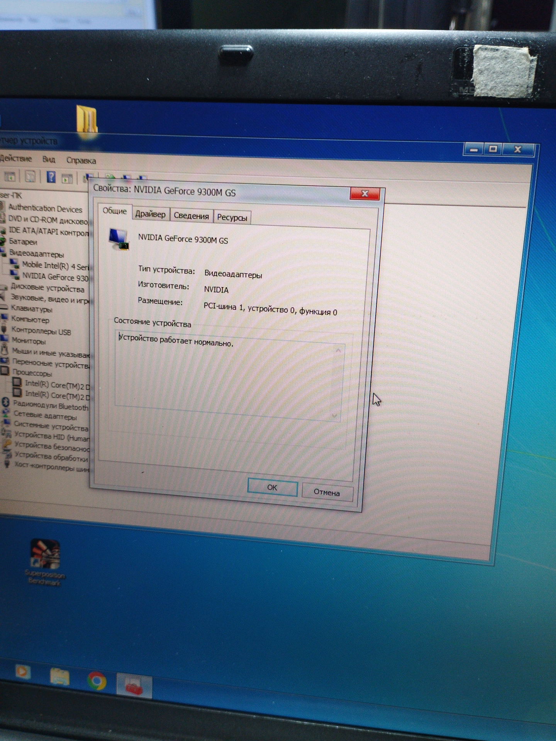
Task: Minimize the Device Manager window
Action: click(x=474, y=149)
